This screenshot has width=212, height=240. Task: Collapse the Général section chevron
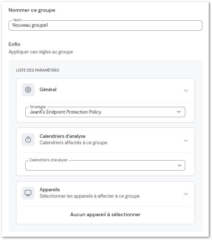coord(186,90)
